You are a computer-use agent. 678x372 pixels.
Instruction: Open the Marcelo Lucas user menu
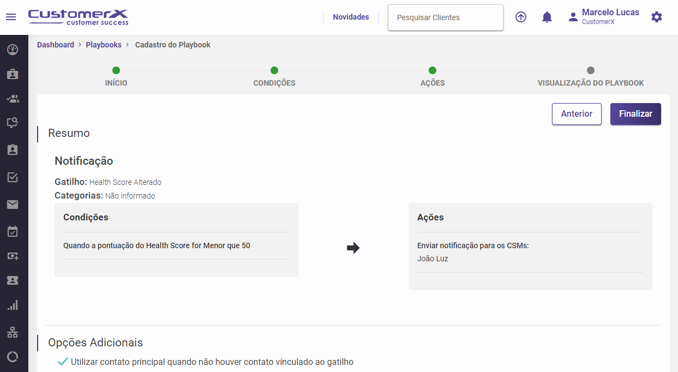(x=603, y=17)
